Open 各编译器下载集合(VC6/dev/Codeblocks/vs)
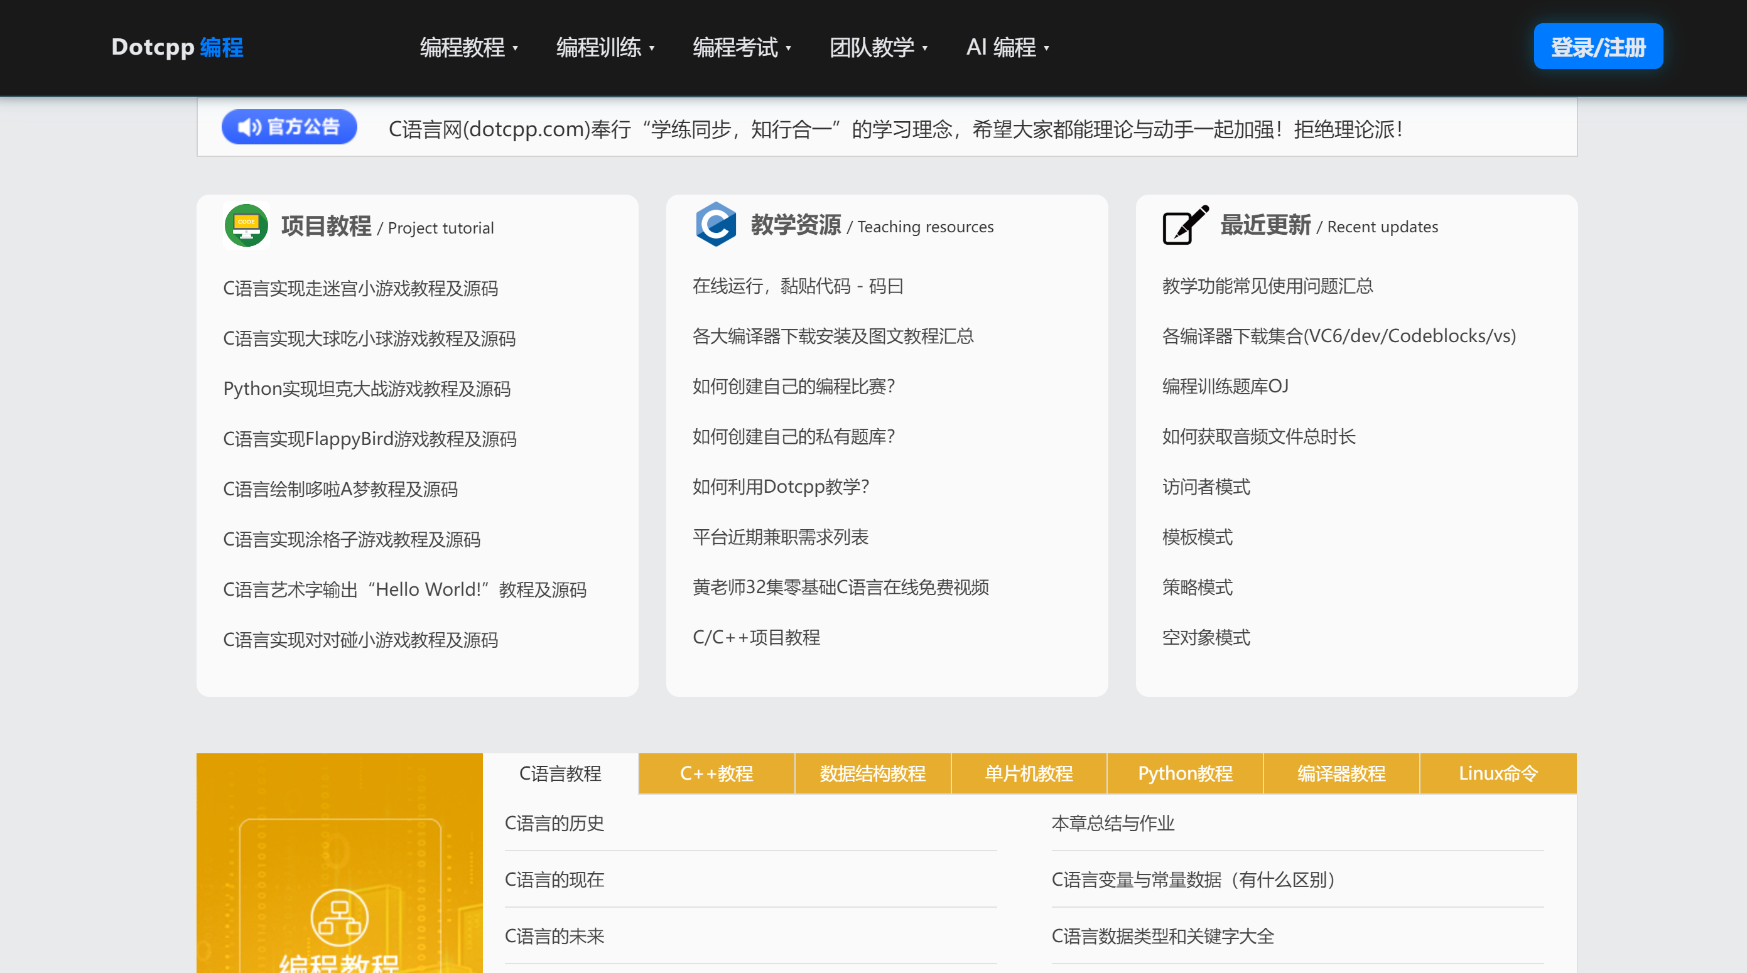Image resolution: width=1747 pixels, height=973 pixels. click(1339, 336)
